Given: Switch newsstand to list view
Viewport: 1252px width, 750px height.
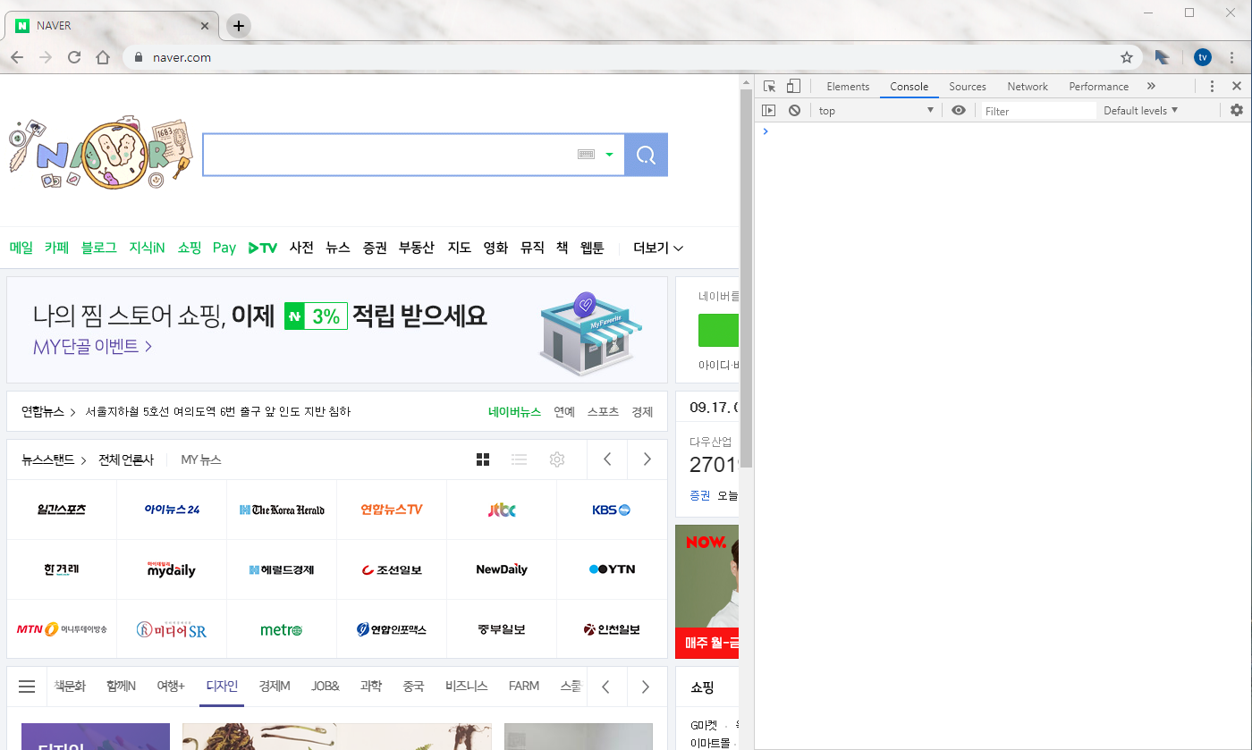Looking at the screenshot, I should click(x=519, y=459).
